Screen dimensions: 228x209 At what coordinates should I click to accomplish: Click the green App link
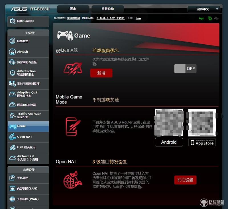click(201, 18)
